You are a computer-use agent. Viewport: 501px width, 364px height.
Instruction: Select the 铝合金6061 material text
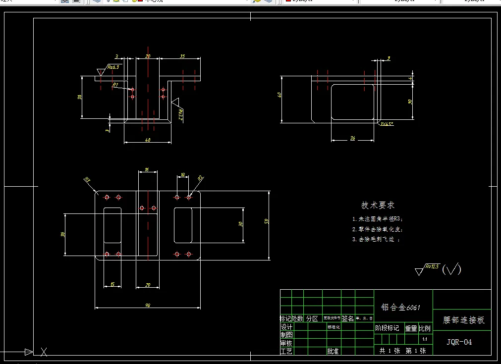(x=401, y=307)
